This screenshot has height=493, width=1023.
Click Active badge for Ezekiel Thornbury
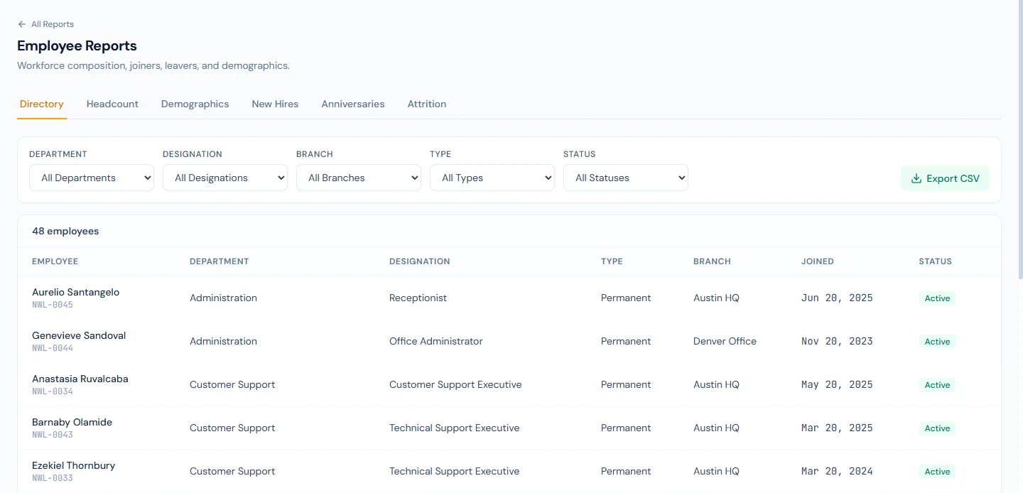click(937, 472)
